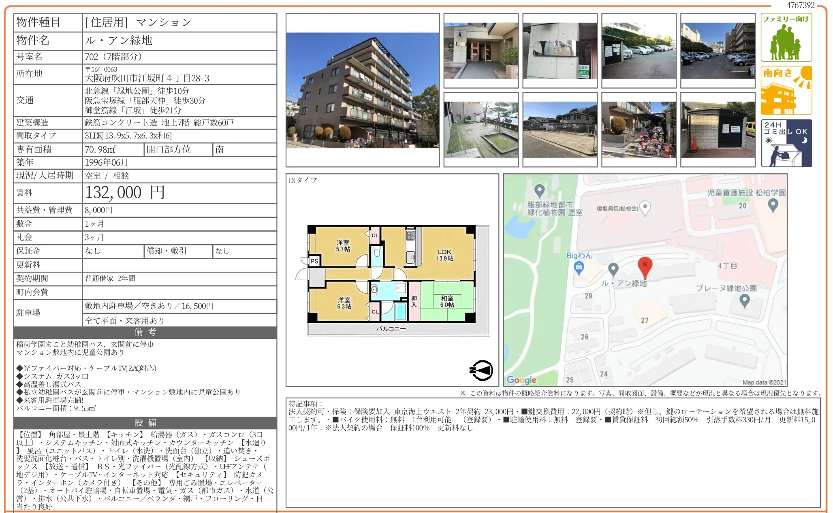The width and height of the screenshot is (833, 513).
Task: Click the 24Hゴミ出しOK badge icon
Action: click(786, 142)
